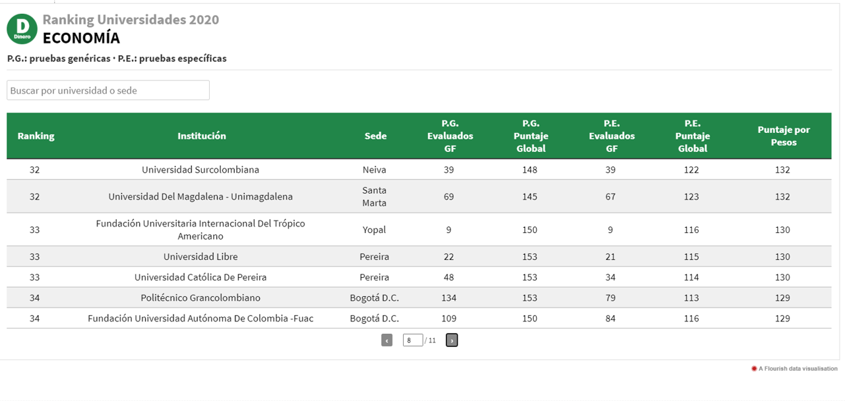Select Bogotá D.C. in Politécnico Grancolombiano row
This screenshot has height=401, width=845.
375,298
